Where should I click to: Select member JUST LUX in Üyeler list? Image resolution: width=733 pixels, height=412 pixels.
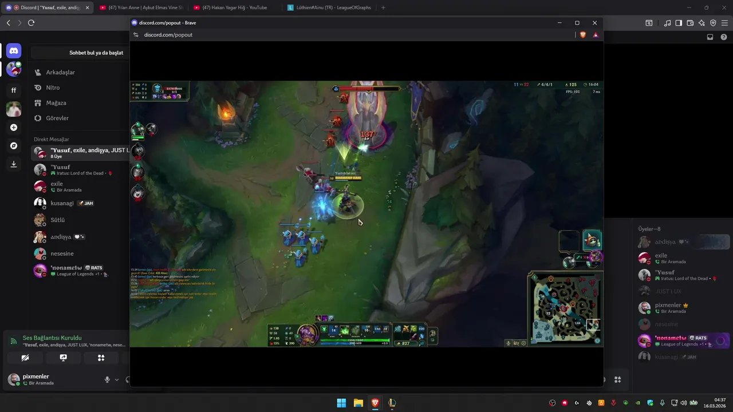[683, 291]
